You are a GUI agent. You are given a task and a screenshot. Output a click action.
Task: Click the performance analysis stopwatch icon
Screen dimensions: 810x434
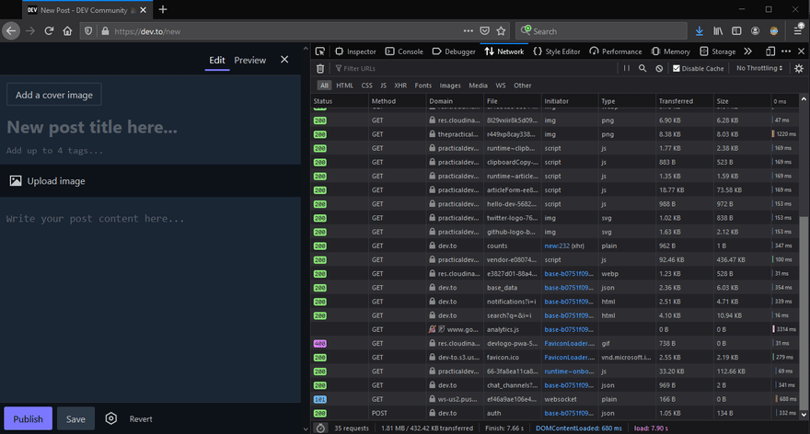tap(321, 428)
